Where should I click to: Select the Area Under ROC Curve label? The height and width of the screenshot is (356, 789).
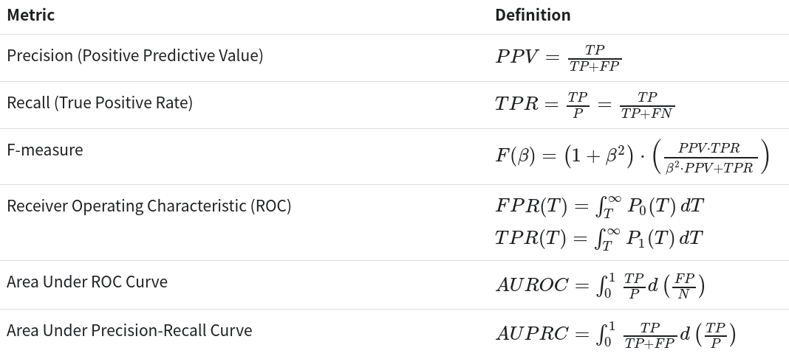click(x=87, y=282)
